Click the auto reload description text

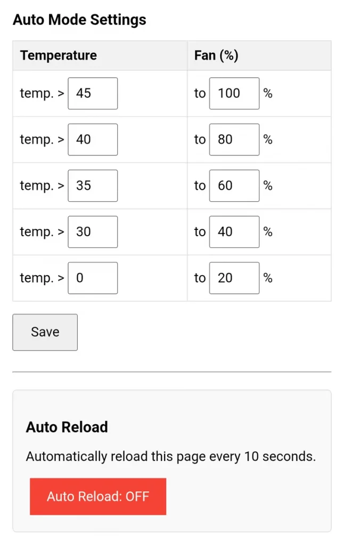[171, 457]
